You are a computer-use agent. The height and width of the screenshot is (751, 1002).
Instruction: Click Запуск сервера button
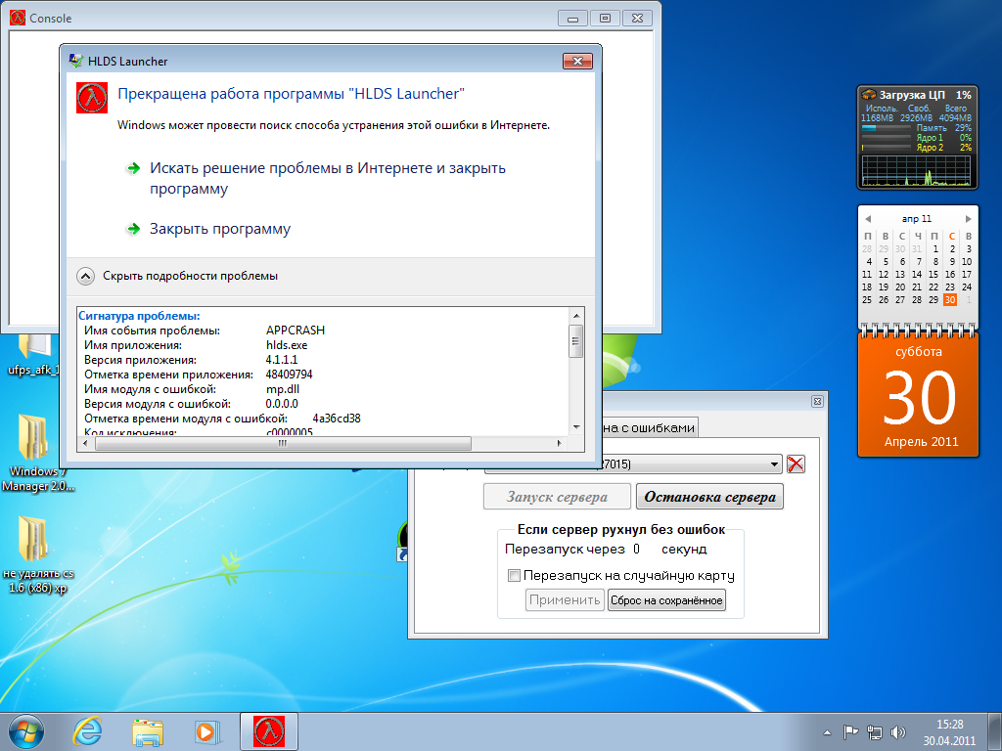click(557, 497)
